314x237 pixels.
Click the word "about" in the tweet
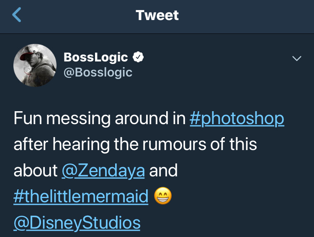[x=36, y=171]
